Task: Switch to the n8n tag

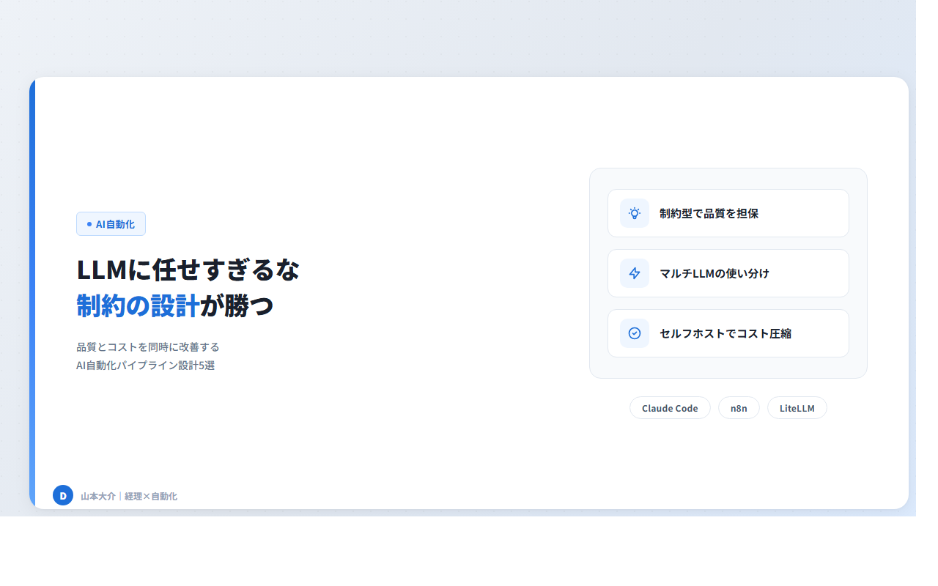Action: (739, 407)
